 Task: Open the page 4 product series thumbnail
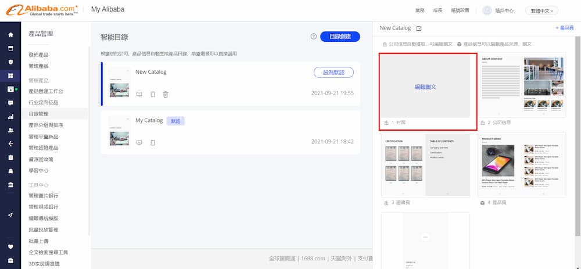point(522,165)
